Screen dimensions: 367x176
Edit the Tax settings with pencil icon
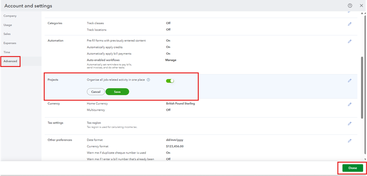coord(349,124)
